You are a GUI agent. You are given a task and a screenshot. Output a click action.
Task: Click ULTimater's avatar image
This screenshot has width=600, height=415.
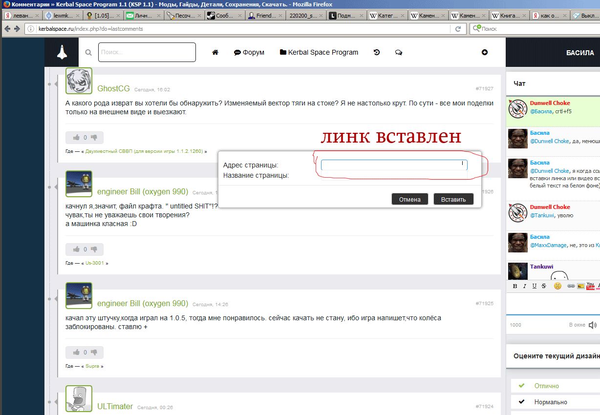pos(79,399)
